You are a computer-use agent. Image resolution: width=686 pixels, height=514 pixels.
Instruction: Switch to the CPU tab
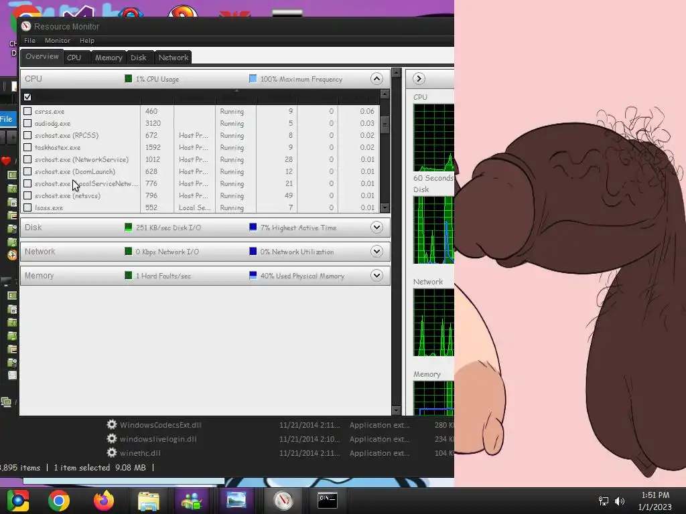pyautogui.click(x=74, y=58)
